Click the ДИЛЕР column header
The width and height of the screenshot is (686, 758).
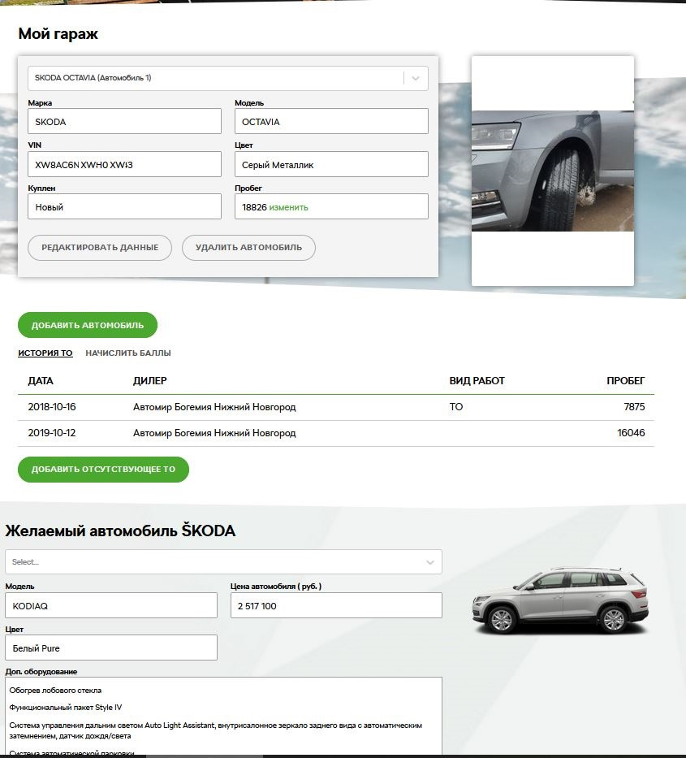click(x=149, y=381)
